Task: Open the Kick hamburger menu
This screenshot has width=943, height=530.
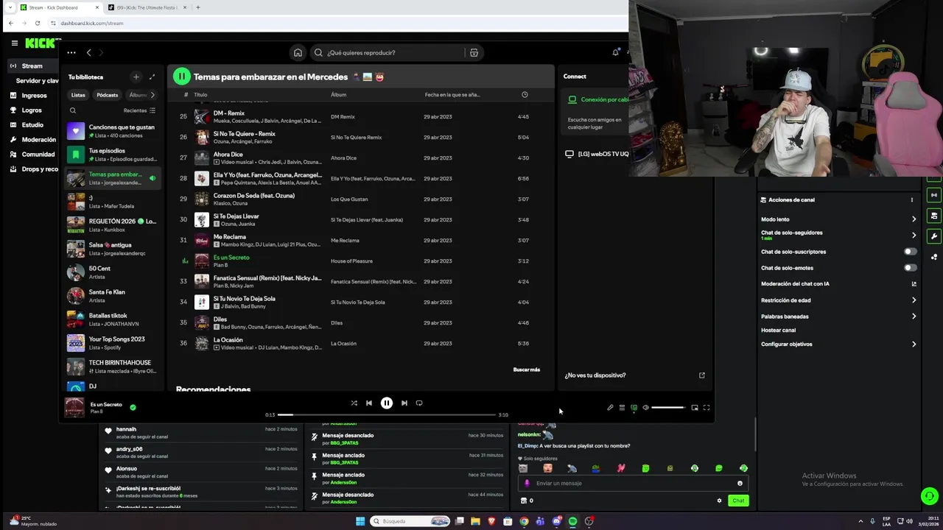Action: point(14,43)
